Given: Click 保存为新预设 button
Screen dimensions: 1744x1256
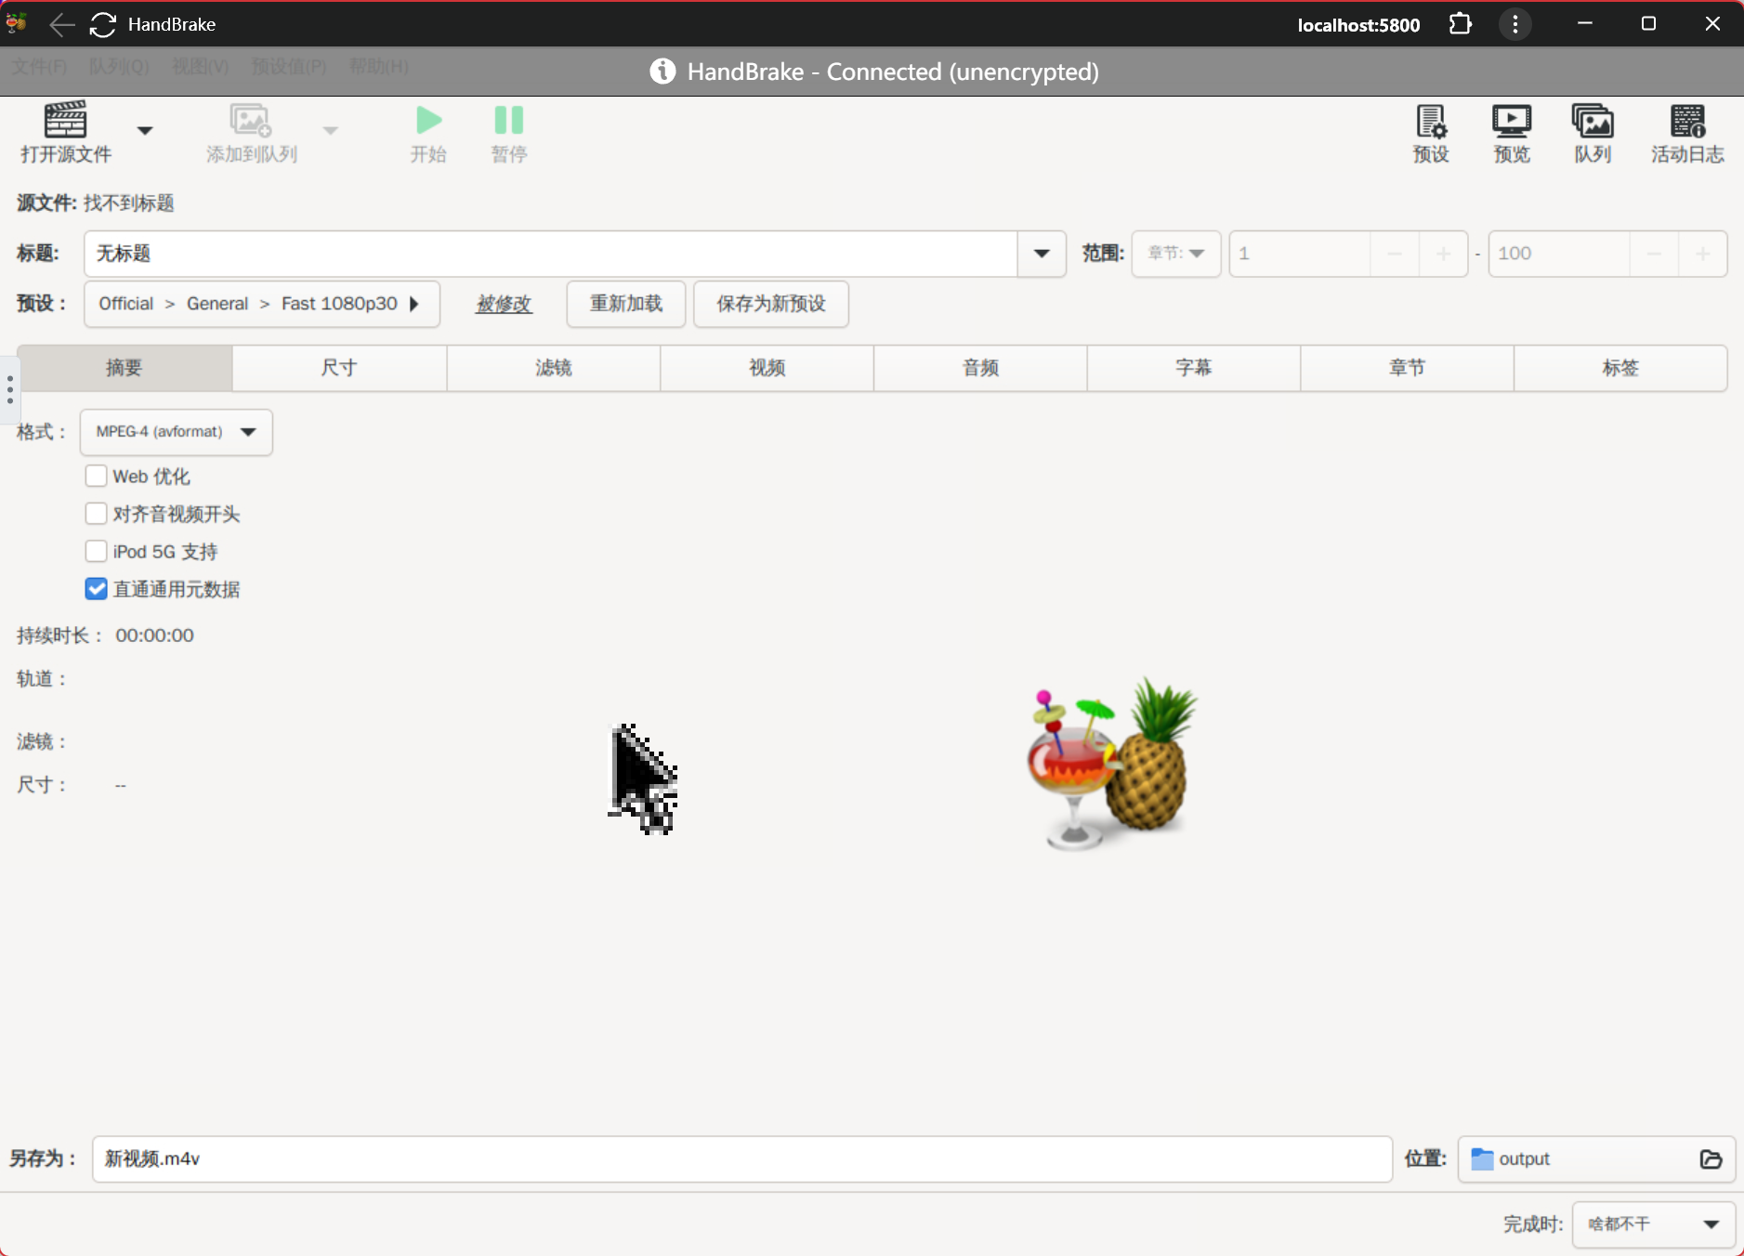Looking at the screenshot, I should click(771, 304).
